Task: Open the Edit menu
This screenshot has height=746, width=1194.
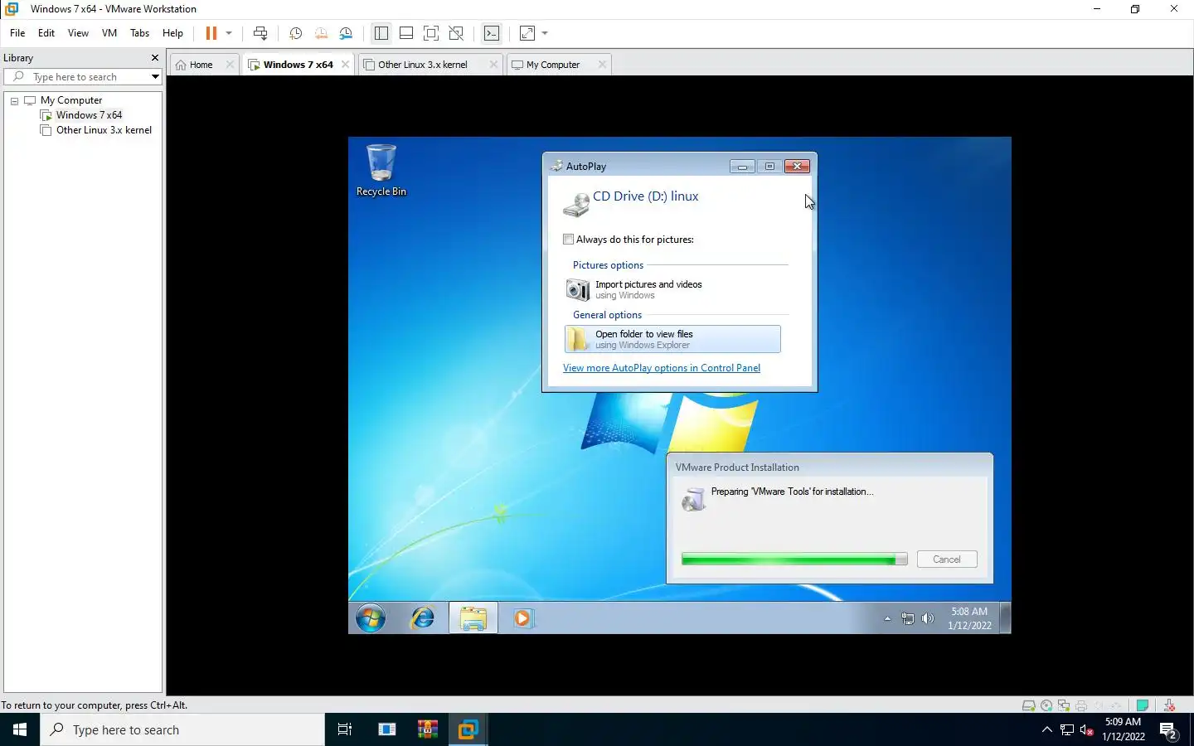Action: tap(46, 33)
